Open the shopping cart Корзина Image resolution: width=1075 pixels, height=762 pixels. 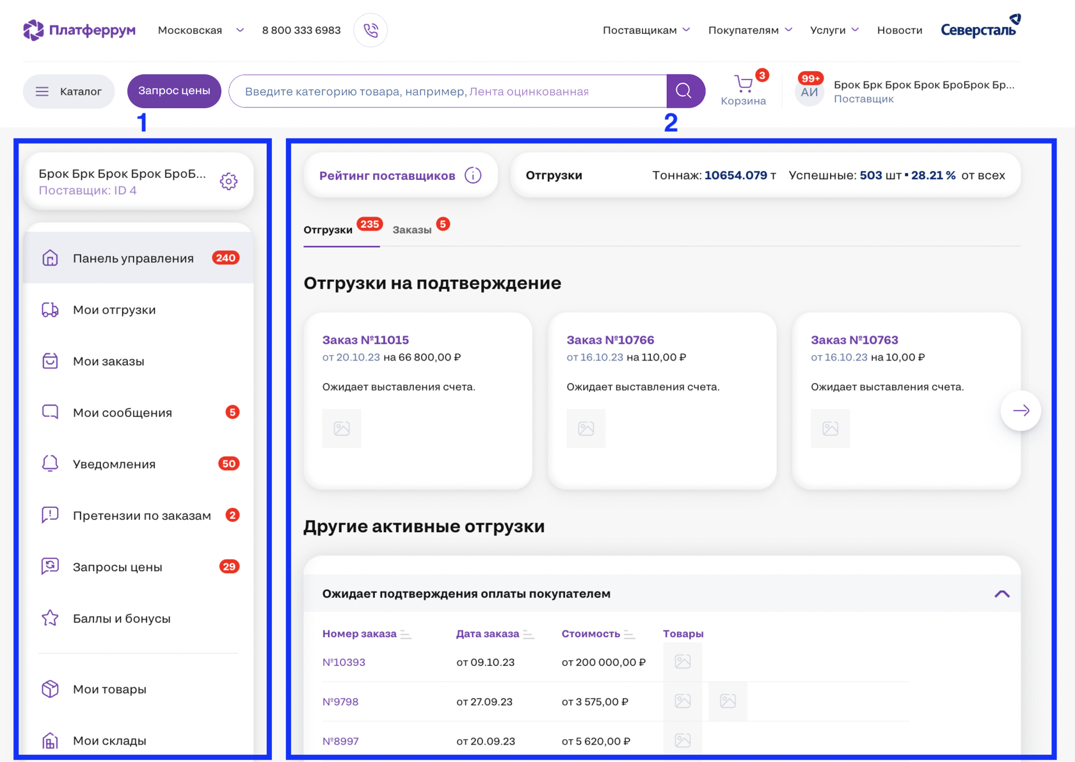(x=743, y=90)
